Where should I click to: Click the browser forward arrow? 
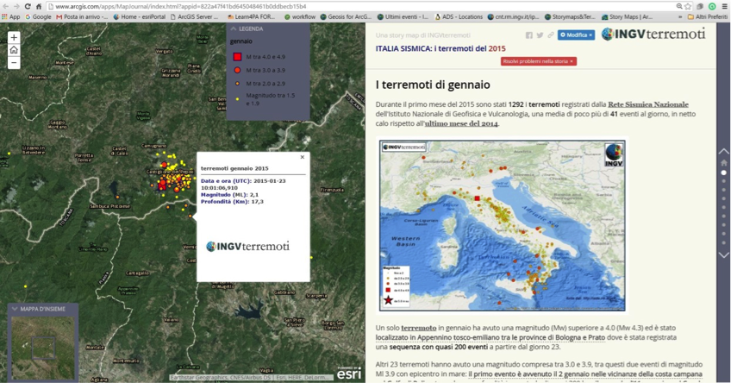[x=16, y=7]
